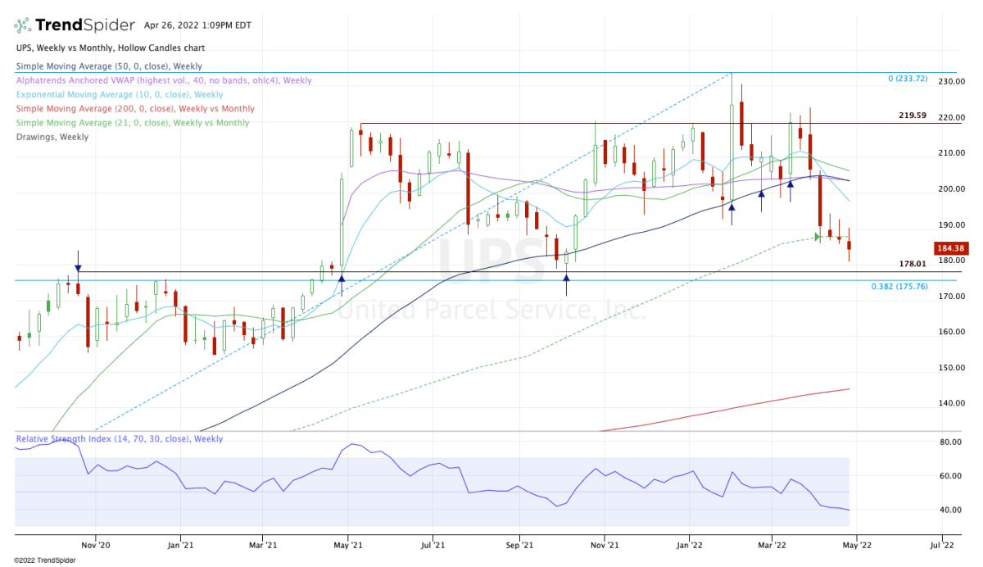Click the 0.382 (175.76) Fibonacci label

pos(899,287)
